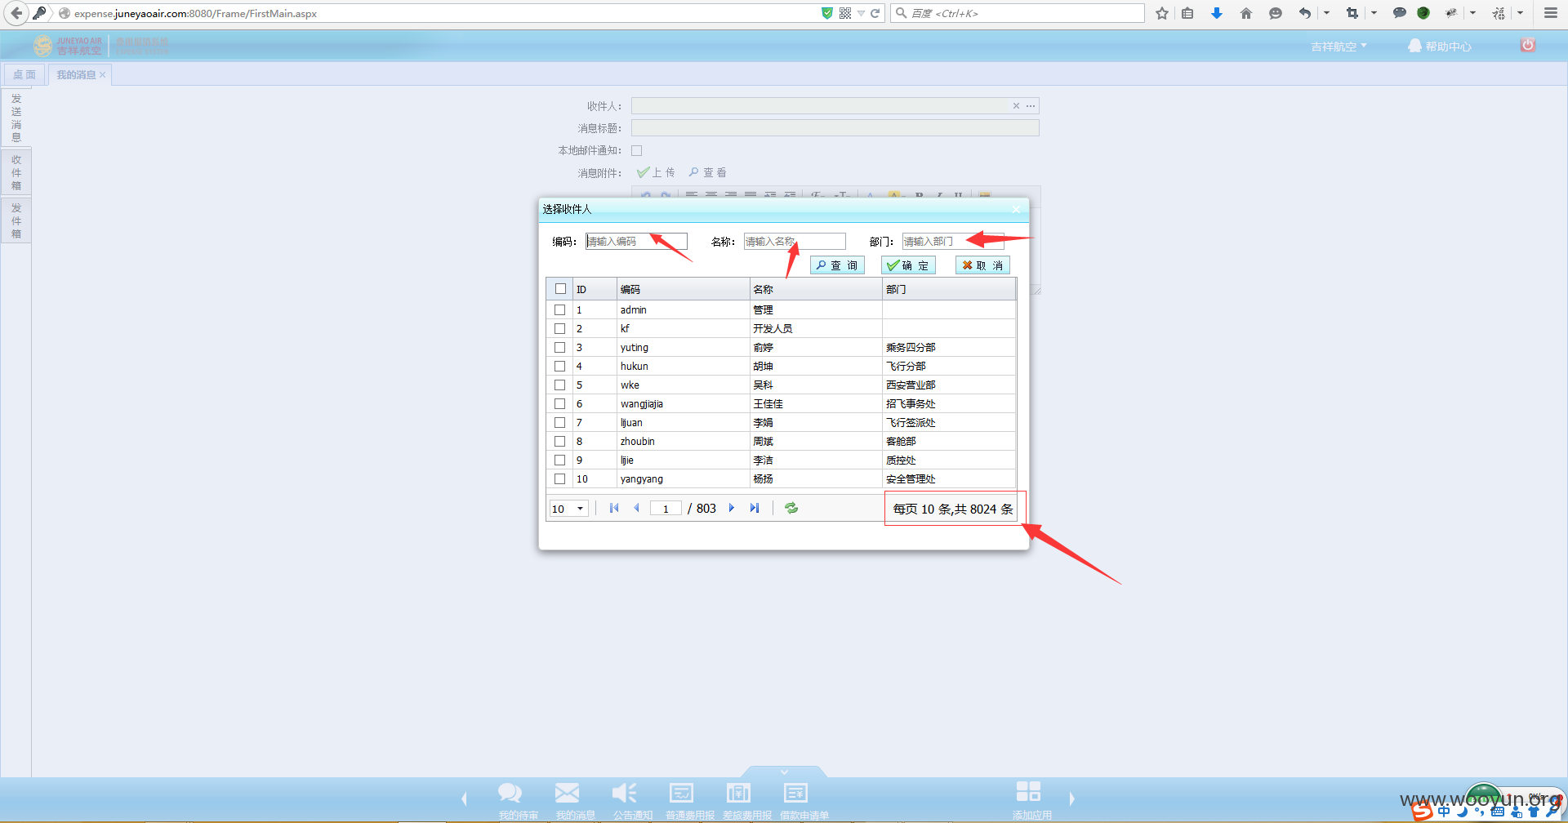Click the crop screenshot browser icon
Screen dimensions: 1568x823
(1352, 13)
